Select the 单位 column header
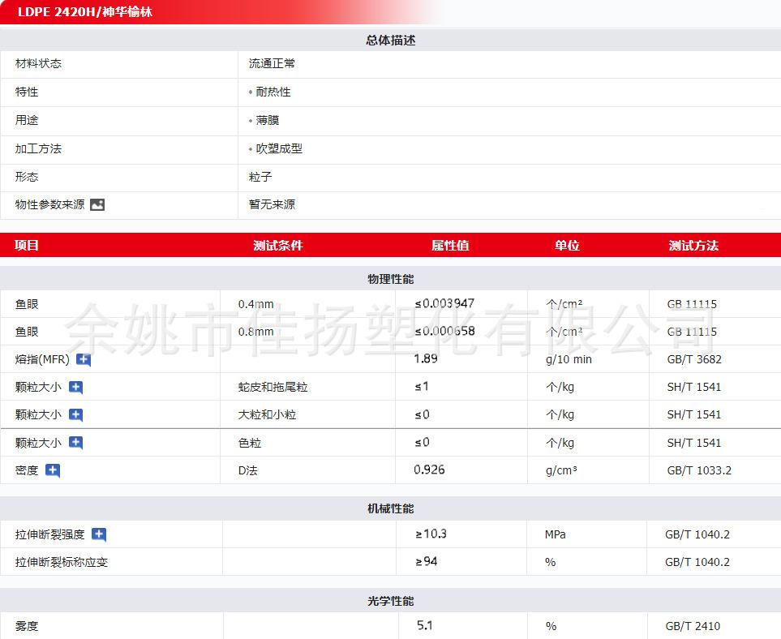The height and width of the screenshot is (639, 781). pyautogui.click(x=567, y=246)
